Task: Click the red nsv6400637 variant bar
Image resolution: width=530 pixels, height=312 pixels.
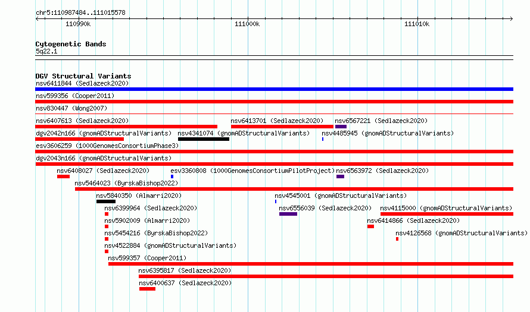Action: coord(147,289)
